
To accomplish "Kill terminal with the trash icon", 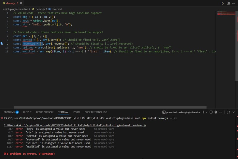I will point(216,112).
